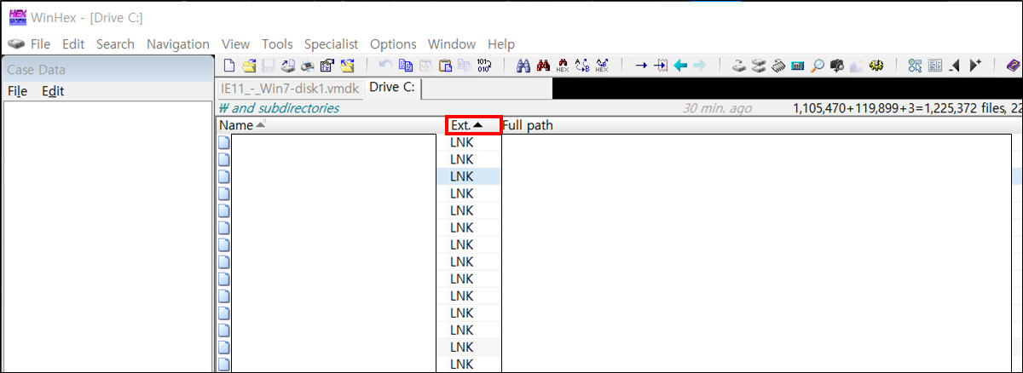
Task: Open the Calculator icon in the toolbar
Action: (x=798, y=65)
